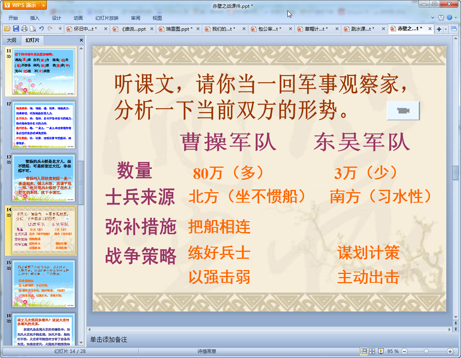
Task: Click the horizontal scrollbar left arrow
Action: coord(89,329)
